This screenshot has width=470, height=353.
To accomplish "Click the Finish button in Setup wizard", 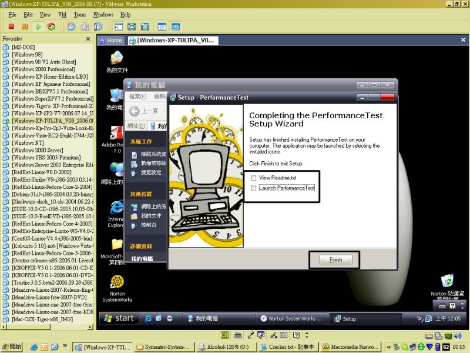I will click(x=335, y=259).
